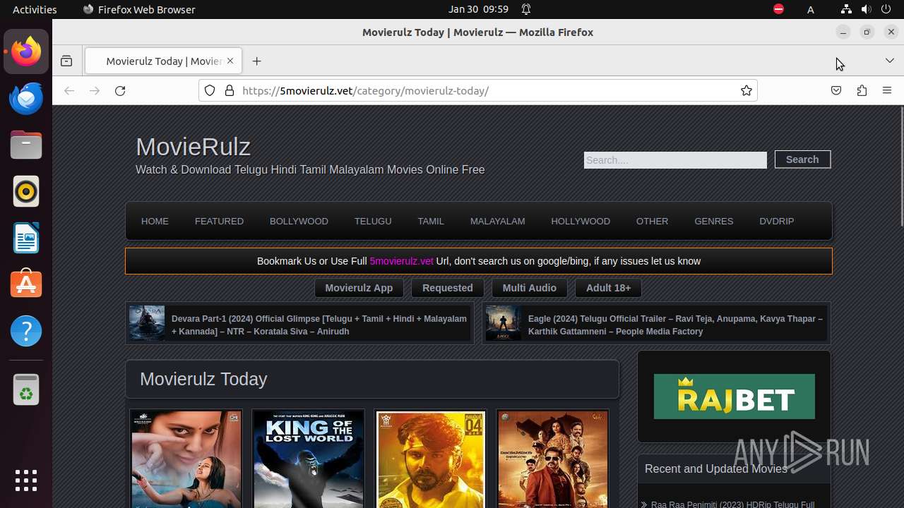Open the MALAYALAM category menu
Viewport: 904px width, 508px height.
click(x=498, y=222)
